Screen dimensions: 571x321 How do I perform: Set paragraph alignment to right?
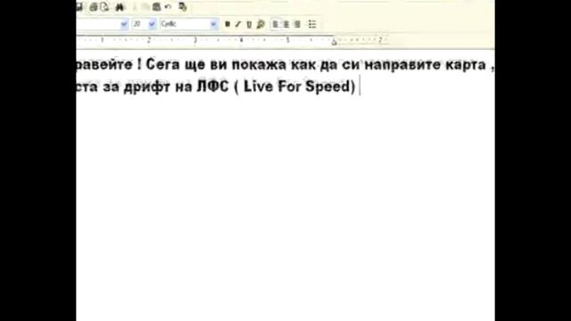297,24
